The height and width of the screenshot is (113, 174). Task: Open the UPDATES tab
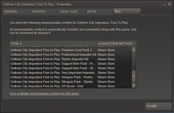(x=44, y=11)
